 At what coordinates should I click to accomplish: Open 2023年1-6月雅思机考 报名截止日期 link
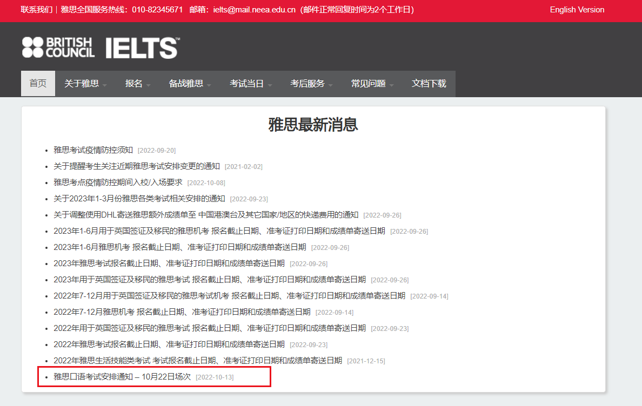pos(180,247)
